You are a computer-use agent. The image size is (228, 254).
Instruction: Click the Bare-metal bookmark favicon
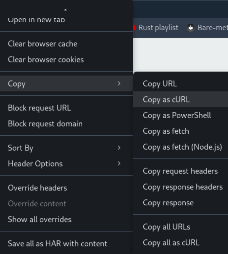tap(191, 28)
